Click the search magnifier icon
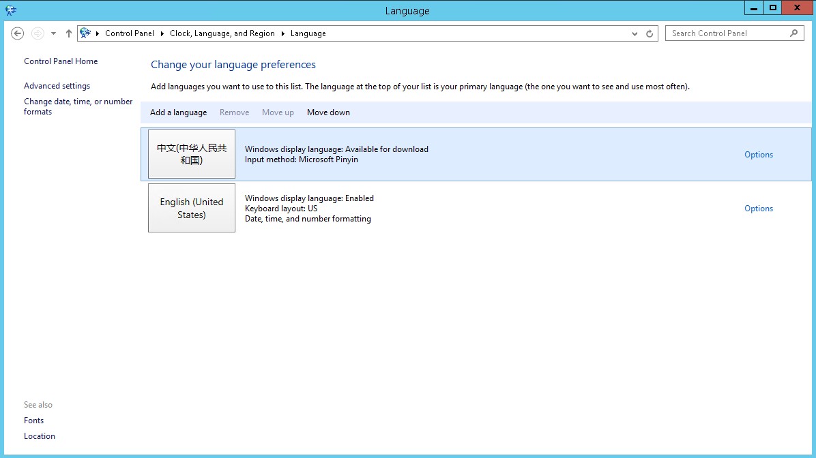This screenshot has width=816, height=458. pos(793,33)
